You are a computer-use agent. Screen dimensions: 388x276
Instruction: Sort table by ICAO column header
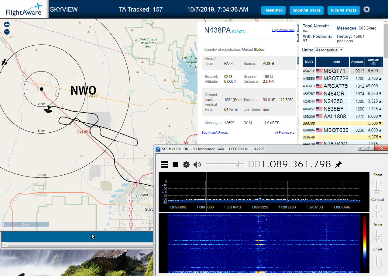(x=309, y=62)
